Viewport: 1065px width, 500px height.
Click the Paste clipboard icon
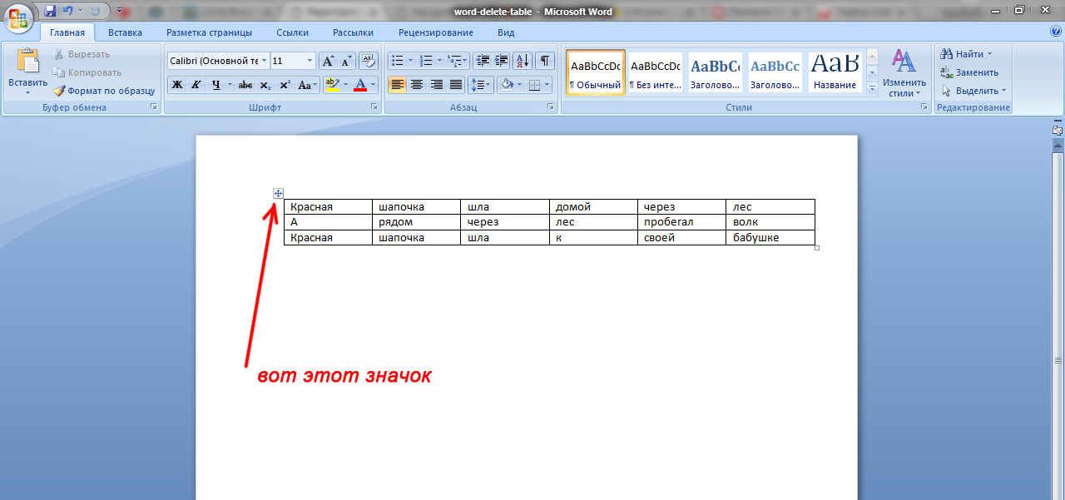point(27,62)
